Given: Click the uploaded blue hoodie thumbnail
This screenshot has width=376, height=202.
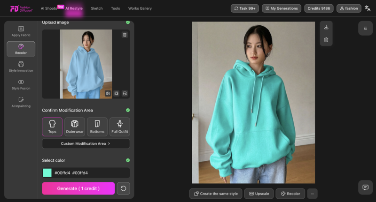Looking at the screenshot, I should click(x=86, y=64).
